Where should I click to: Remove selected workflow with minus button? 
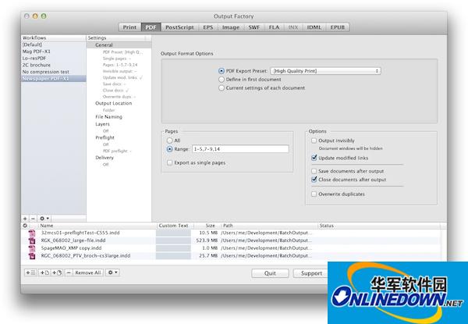33,219
